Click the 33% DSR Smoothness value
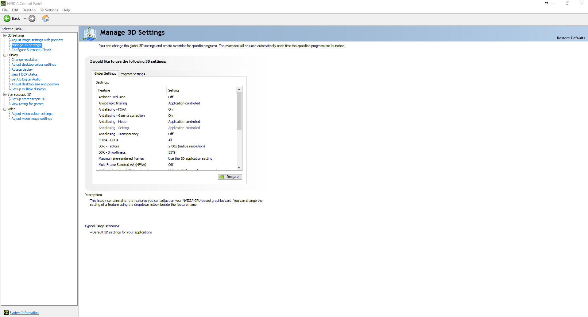 pyautogui.click(x=172, y=152)
